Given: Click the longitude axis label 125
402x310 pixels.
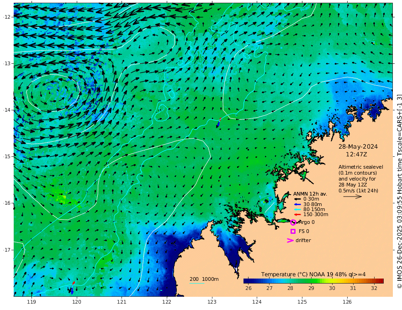Looking at the screenshot, I should (x=302, y=302).
